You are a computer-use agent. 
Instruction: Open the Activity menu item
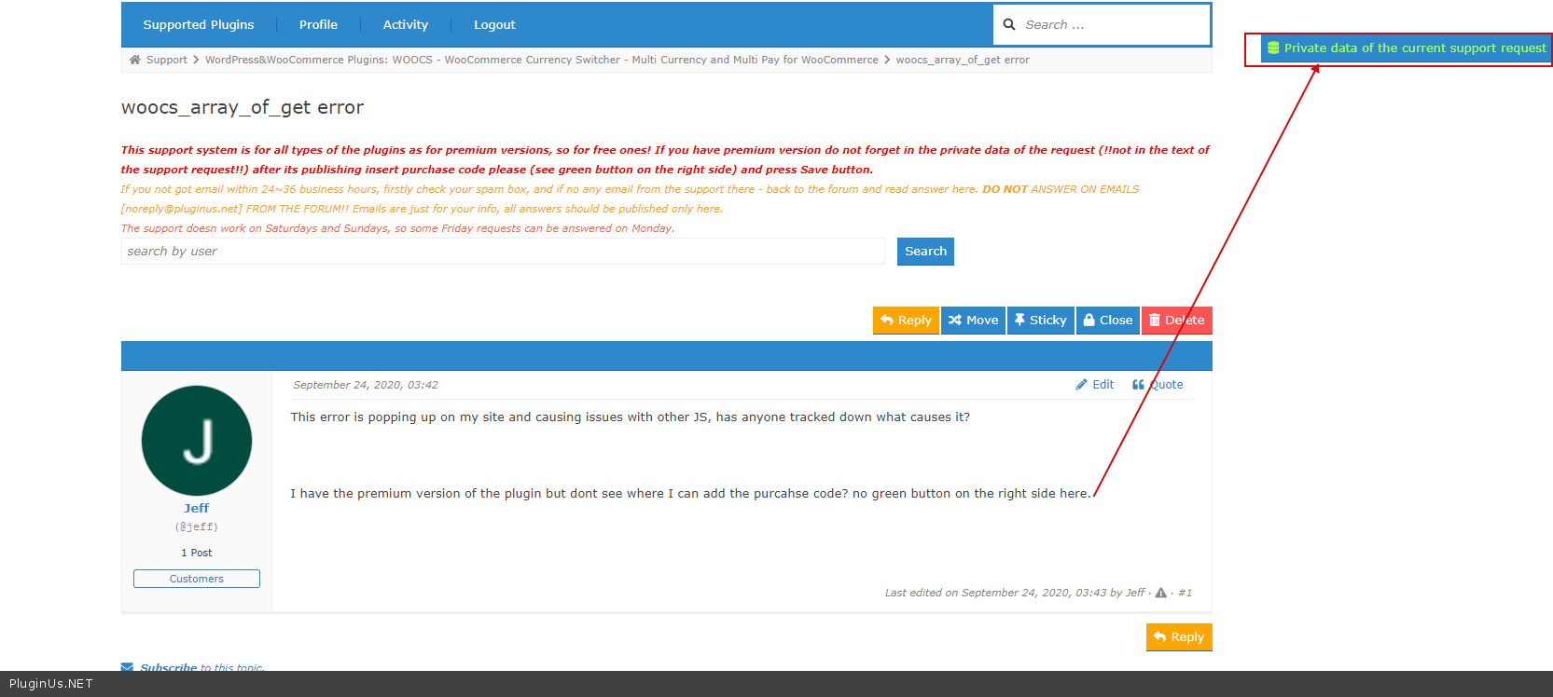[406, 25]
